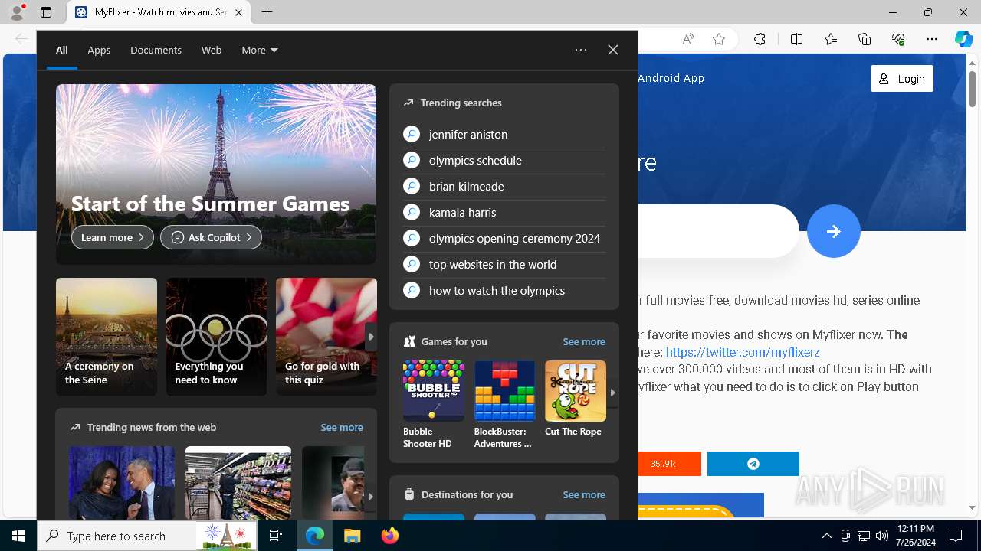The height and width of the screenshot is (551, 981).
Task: Click MyFlixer Login button
Action: pyautogui.click(x=902, y=79)
